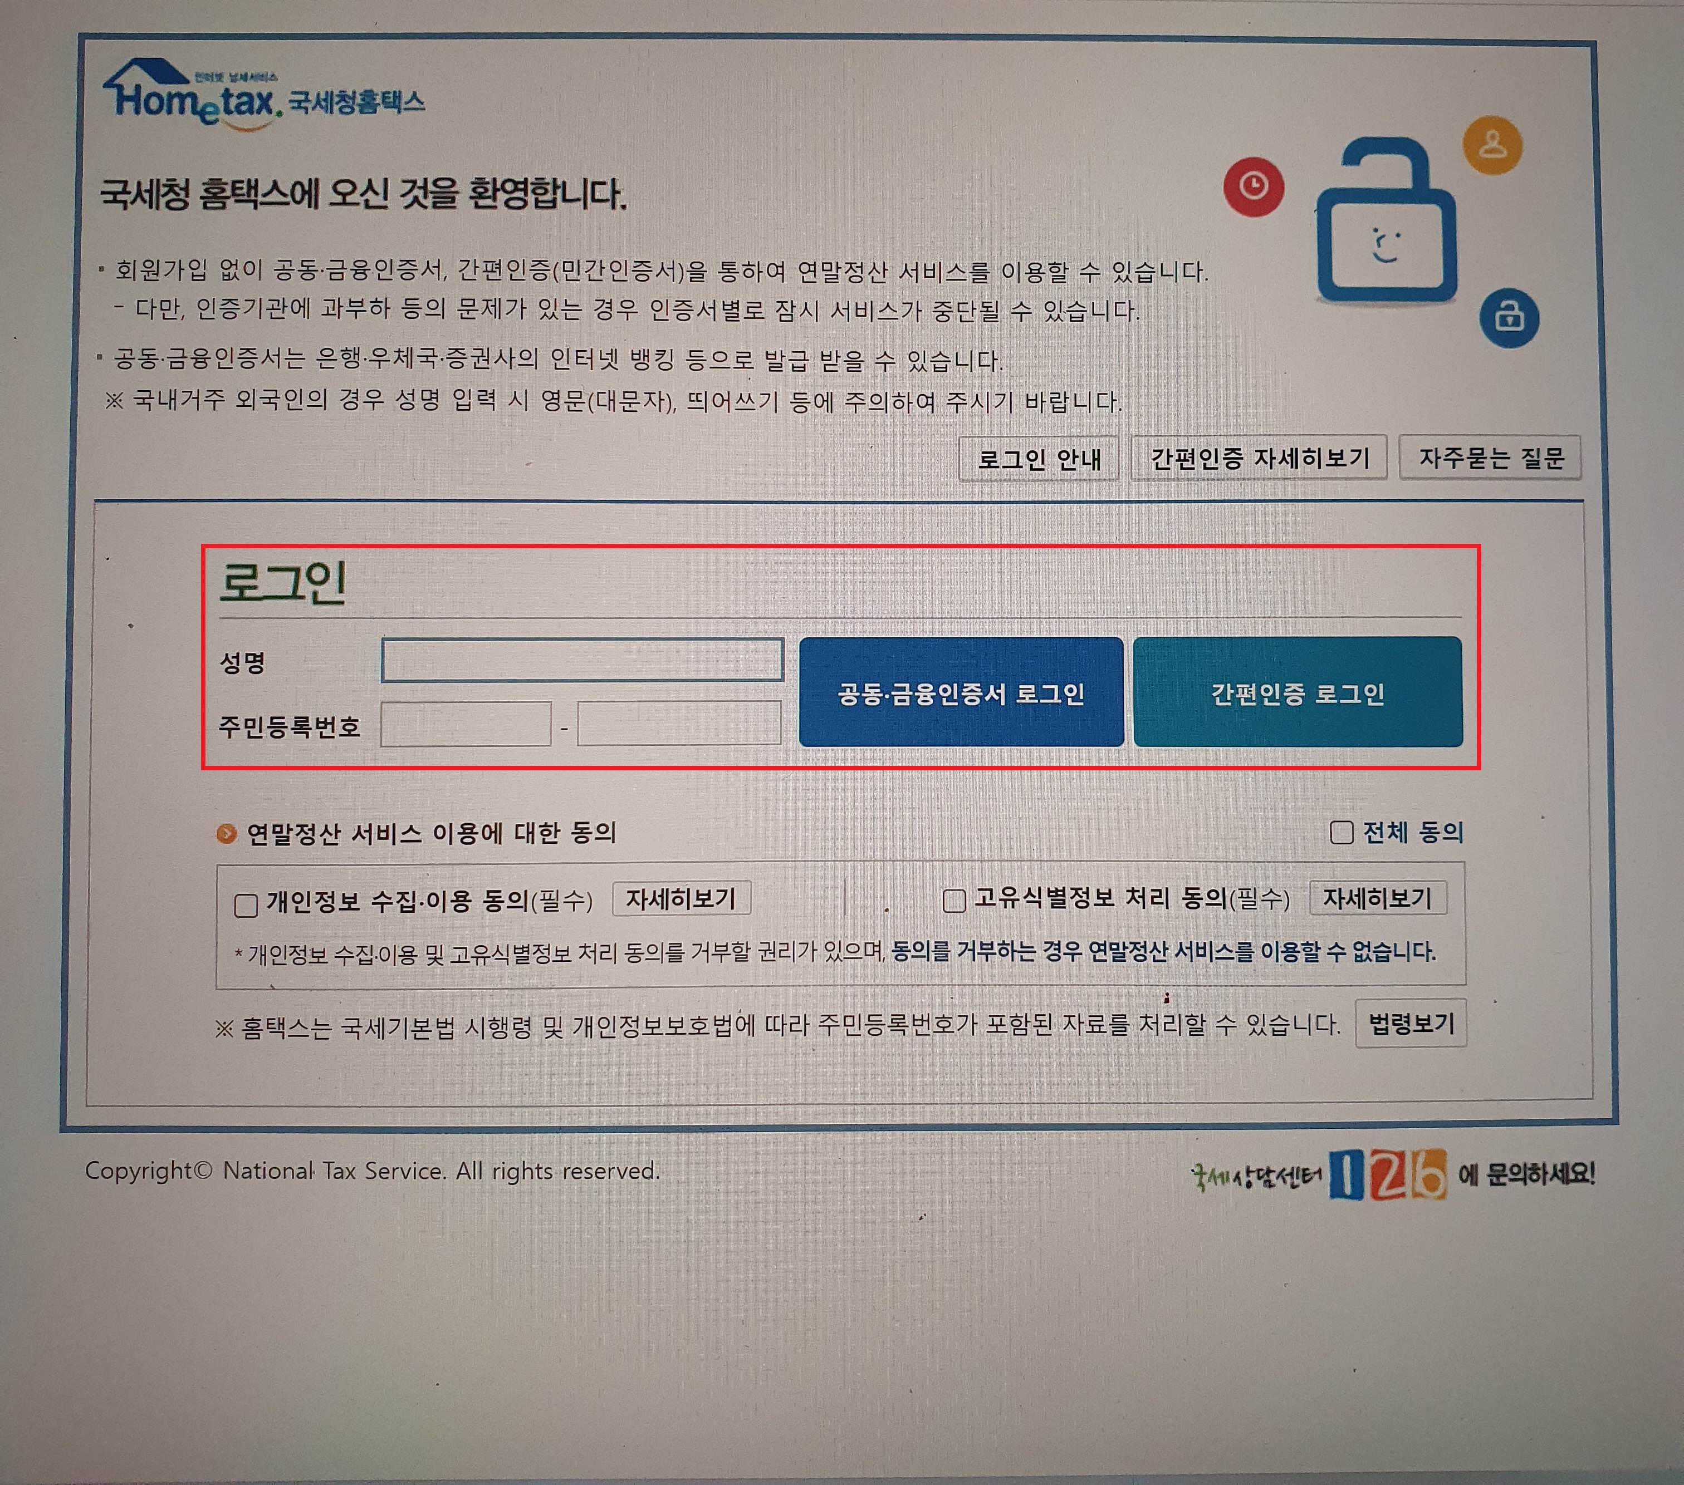Check 고유식별정보 처리 동의 checkbox

click(953, 900)
